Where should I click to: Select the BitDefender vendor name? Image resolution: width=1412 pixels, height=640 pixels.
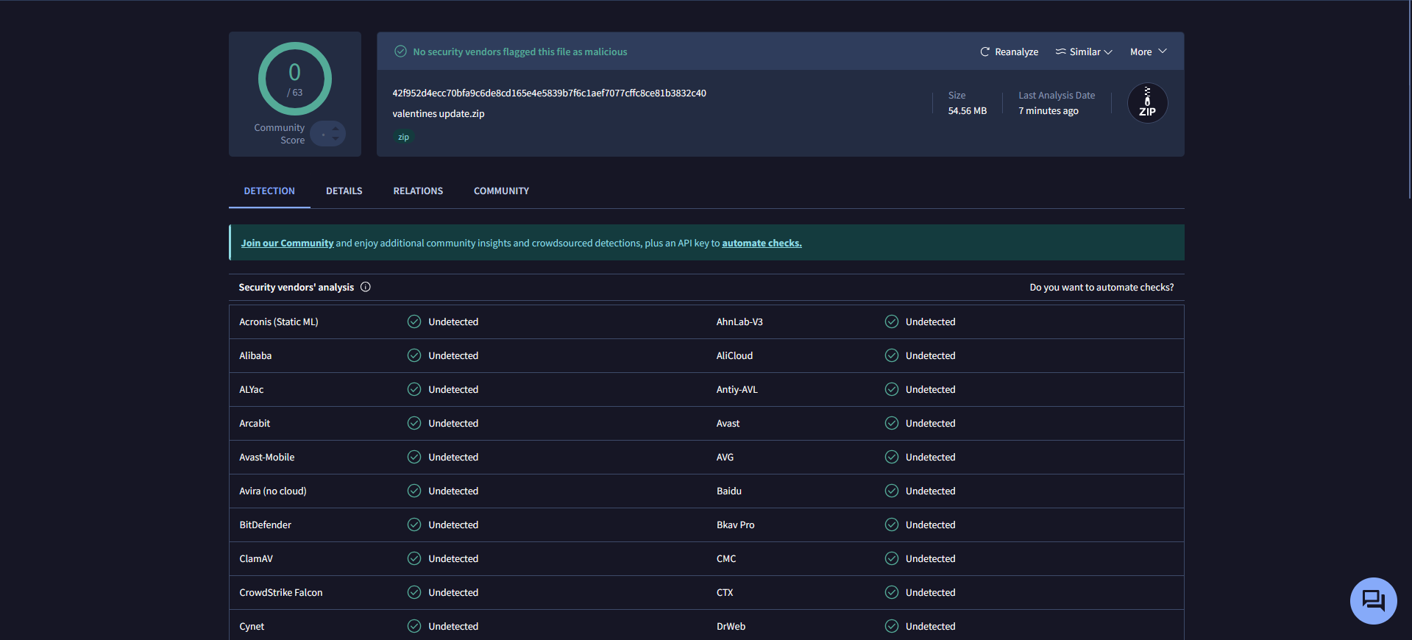(x=266, y=525)
